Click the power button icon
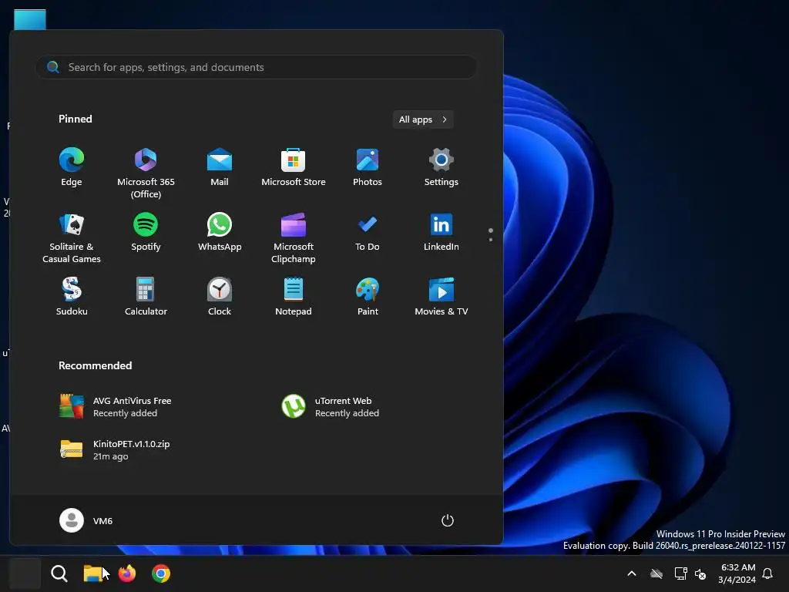 point(448,520)
